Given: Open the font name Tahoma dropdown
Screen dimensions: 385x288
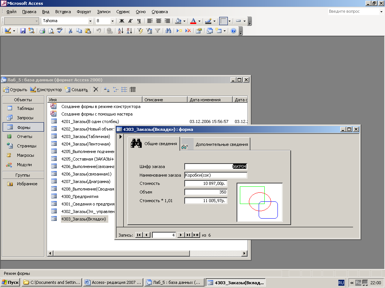Looking at the screenshot, I should 90,21.
